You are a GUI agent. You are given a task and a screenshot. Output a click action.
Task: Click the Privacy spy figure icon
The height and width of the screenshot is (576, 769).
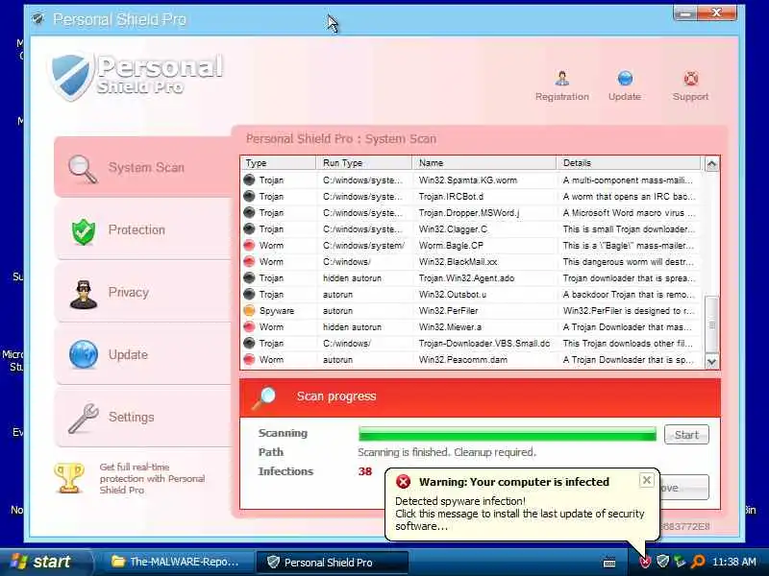pyautogui.click(x=84, y=294)
